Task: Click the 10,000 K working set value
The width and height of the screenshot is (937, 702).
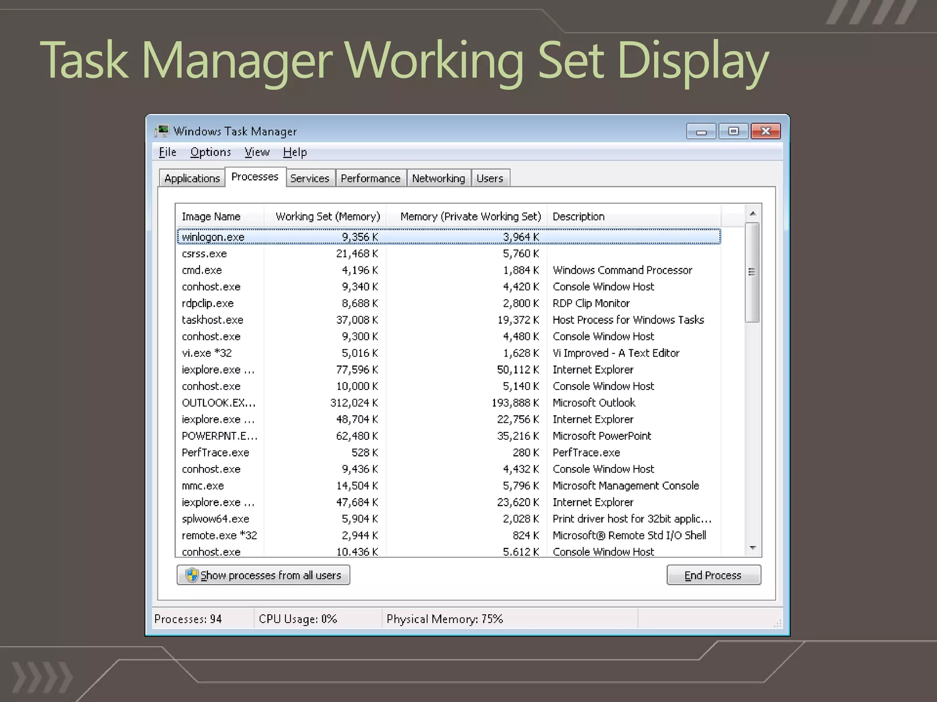Action: 357,386
